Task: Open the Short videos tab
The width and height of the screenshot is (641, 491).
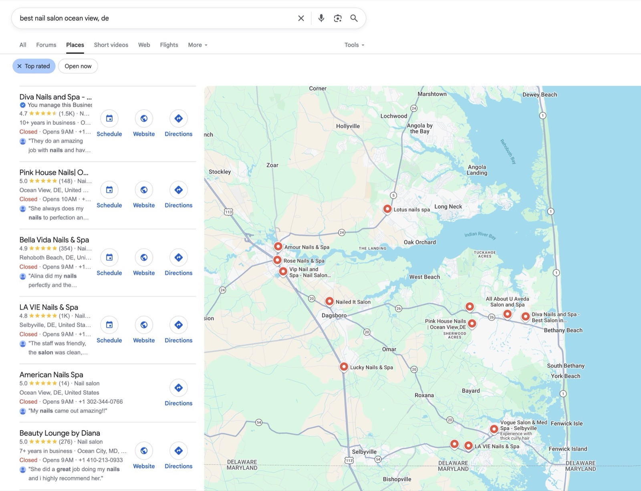Action: pos(111,45)
